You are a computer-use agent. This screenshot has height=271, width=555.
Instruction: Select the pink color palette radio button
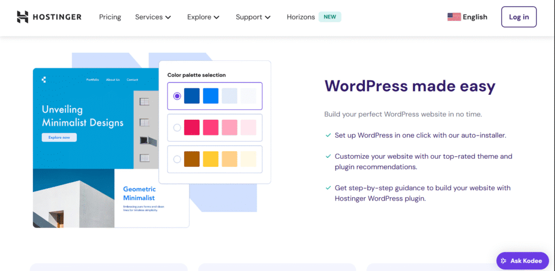(x=177, y=128)
